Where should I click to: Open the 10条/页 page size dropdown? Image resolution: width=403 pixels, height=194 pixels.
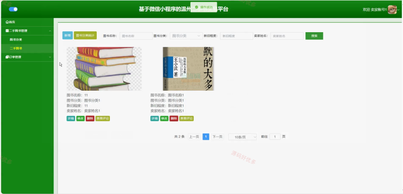[x=242, y=137]
